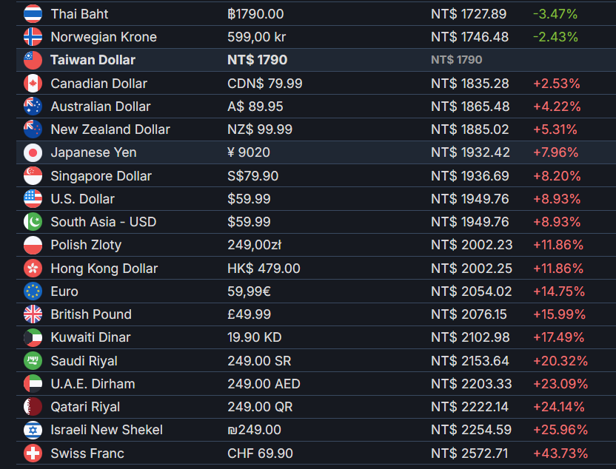The width and height of the screenshot is (616, 469).
Task: Click the Thailand flag icon
Action: pyautogui.click(x=33, y=14)
